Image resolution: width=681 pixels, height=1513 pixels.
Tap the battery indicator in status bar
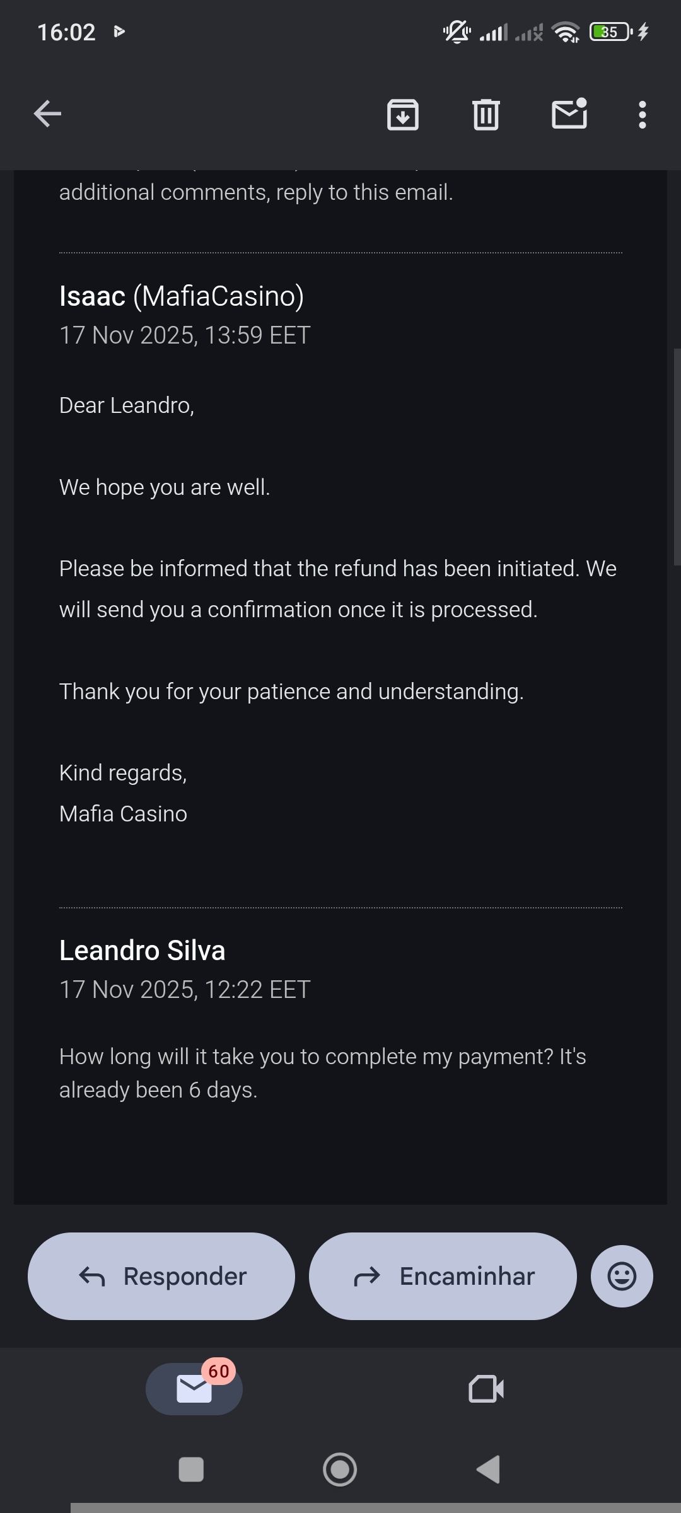click(x=610, y=32)
